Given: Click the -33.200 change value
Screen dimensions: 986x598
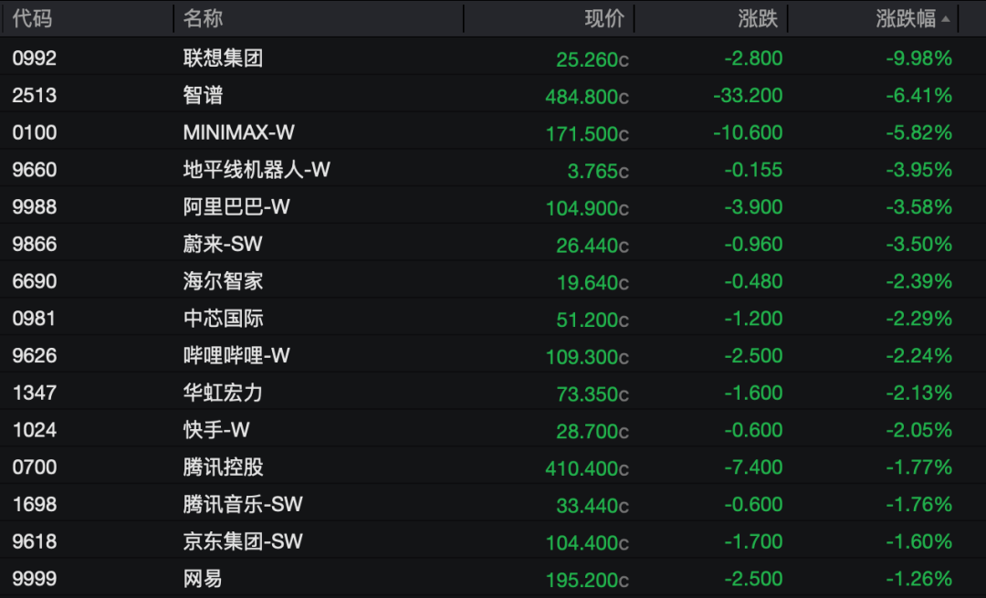Looking at the screenshot, I should coord(748,96).
